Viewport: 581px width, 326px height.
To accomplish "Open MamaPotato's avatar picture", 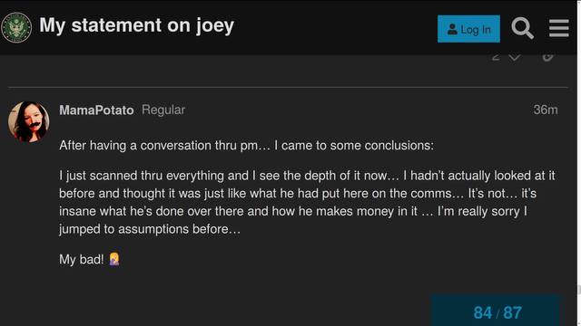I will tap(28, 121).
